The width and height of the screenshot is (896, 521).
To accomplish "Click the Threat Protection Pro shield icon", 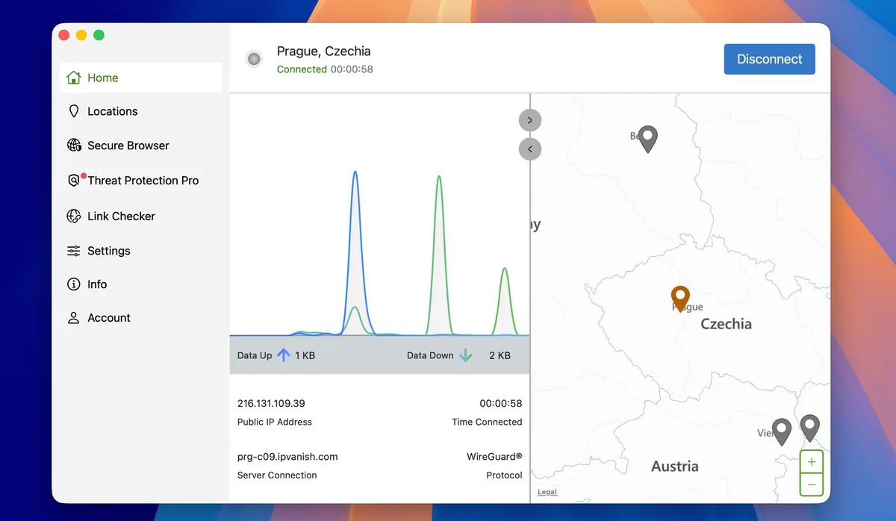I will 74,180.
